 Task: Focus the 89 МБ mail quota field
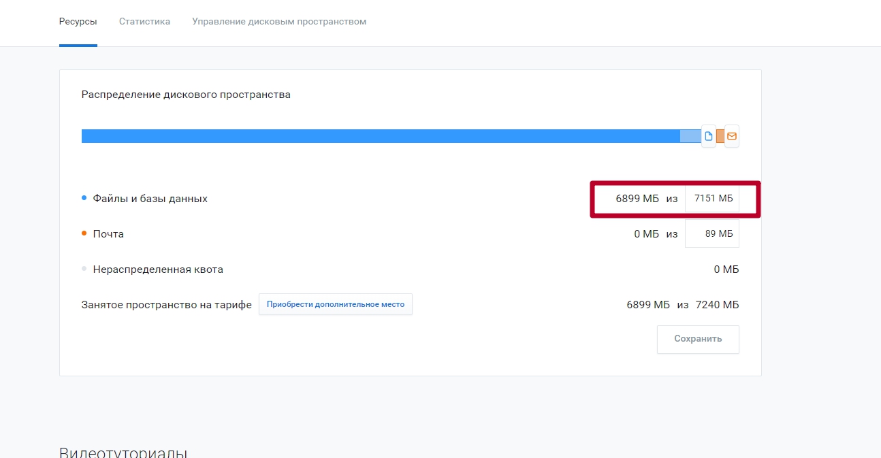coord(712,233)
